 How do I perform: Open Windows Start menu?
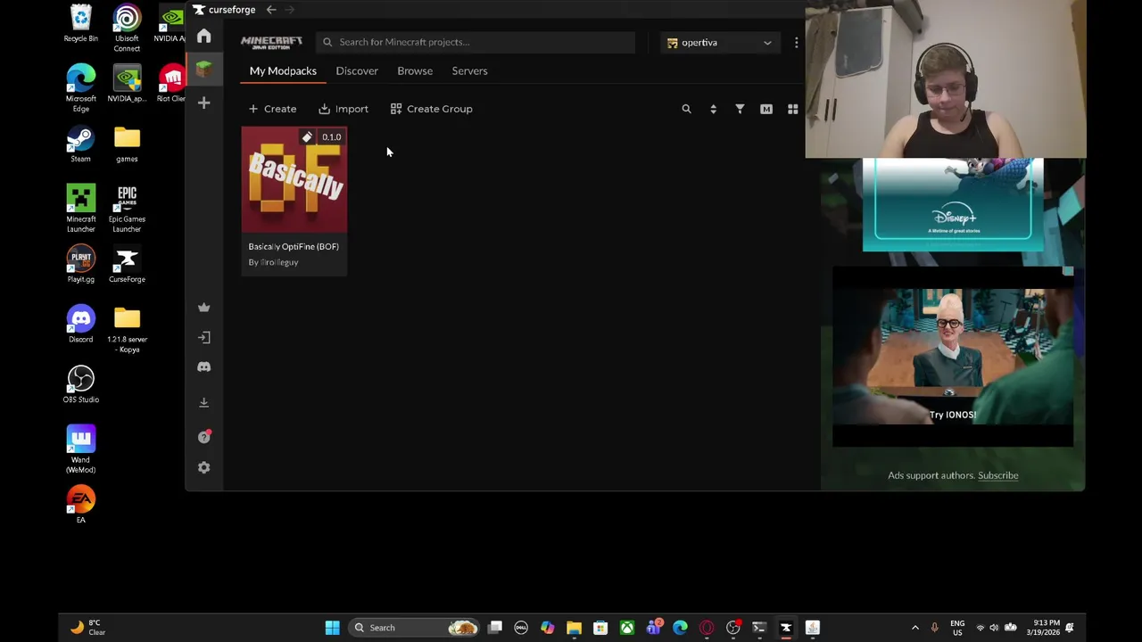(332, 628)
